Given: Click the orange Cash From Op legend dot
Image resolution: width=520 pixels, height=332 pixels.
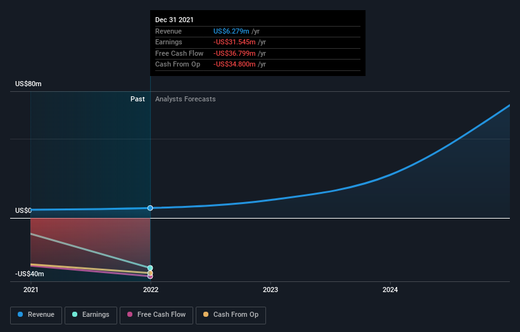Looking at the screenshot, I should tap(206, 314).
